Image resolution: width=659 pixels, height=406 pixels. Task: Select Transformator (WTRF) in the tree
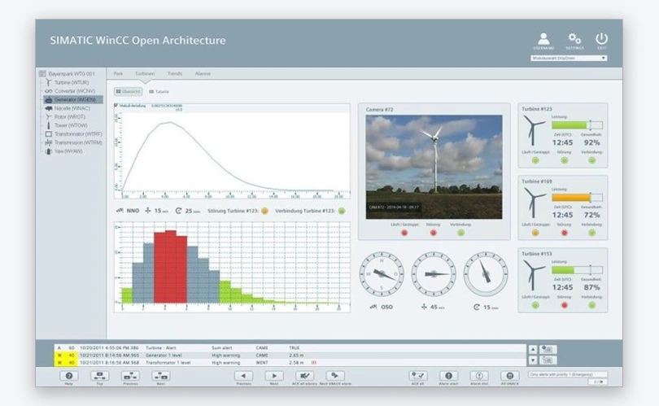pyautogui.click(x=73, y=134)
